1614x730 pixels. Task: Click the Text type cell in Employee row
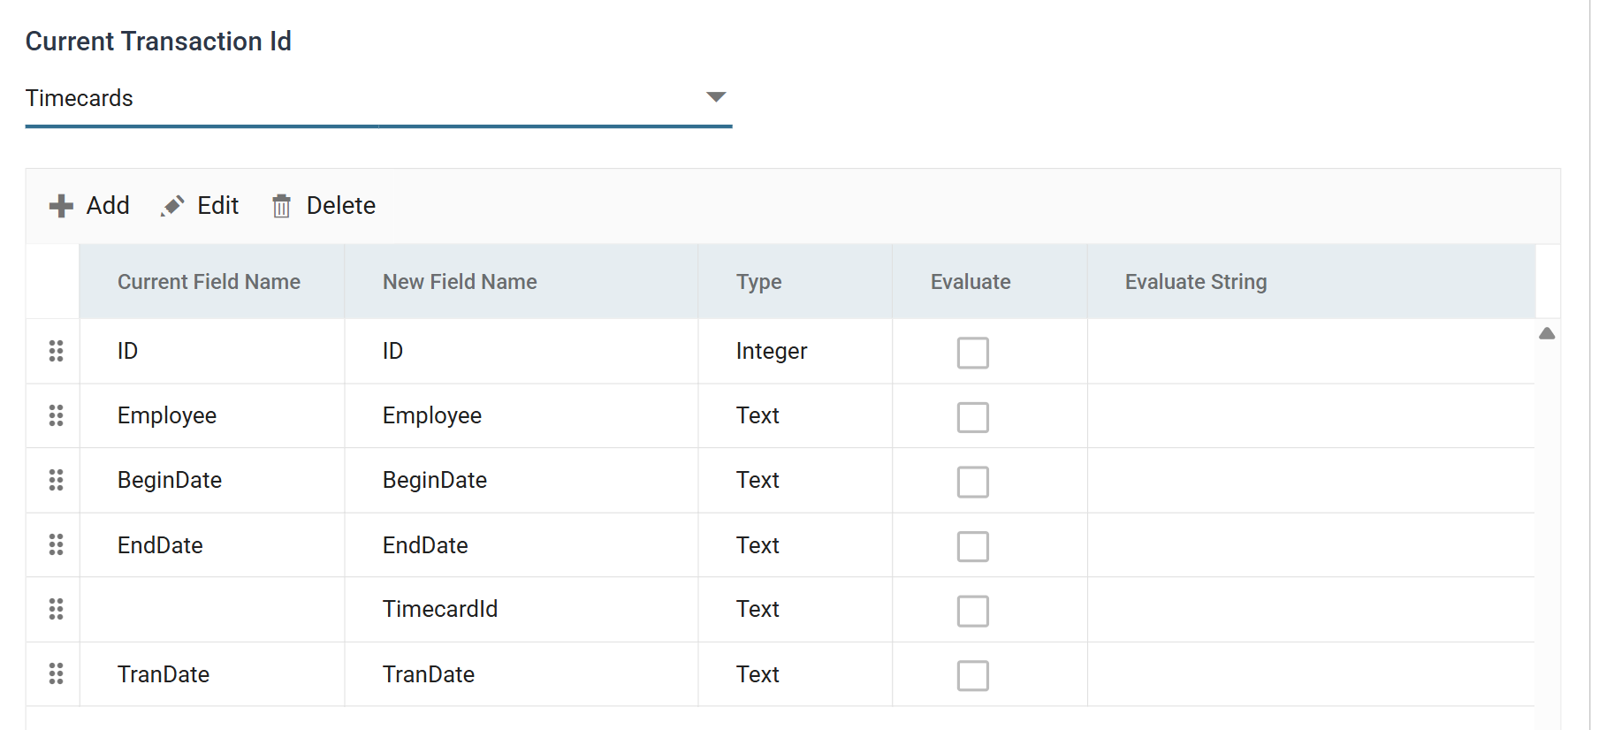pos(796,415)
